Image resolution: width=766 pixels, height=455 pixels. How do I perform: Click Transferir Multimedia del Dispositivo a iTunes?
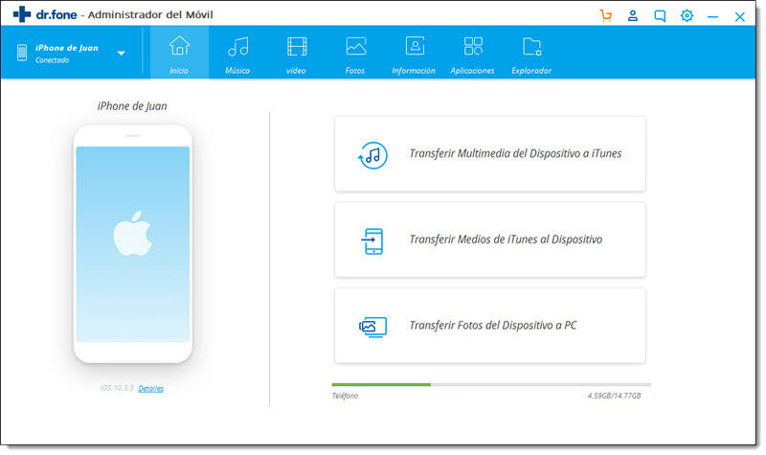click(490, 153)
